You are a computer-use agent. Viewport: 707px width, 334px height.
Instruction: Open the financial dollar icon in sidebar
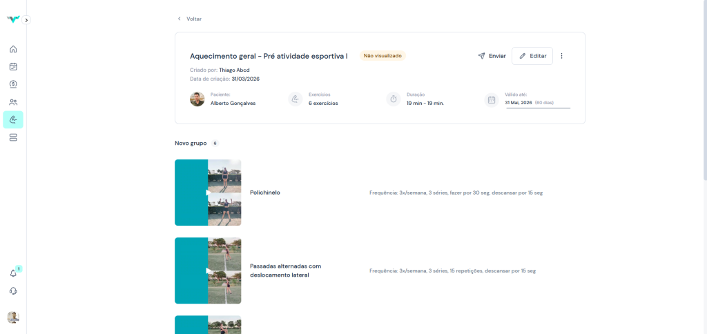click(13, 84)
